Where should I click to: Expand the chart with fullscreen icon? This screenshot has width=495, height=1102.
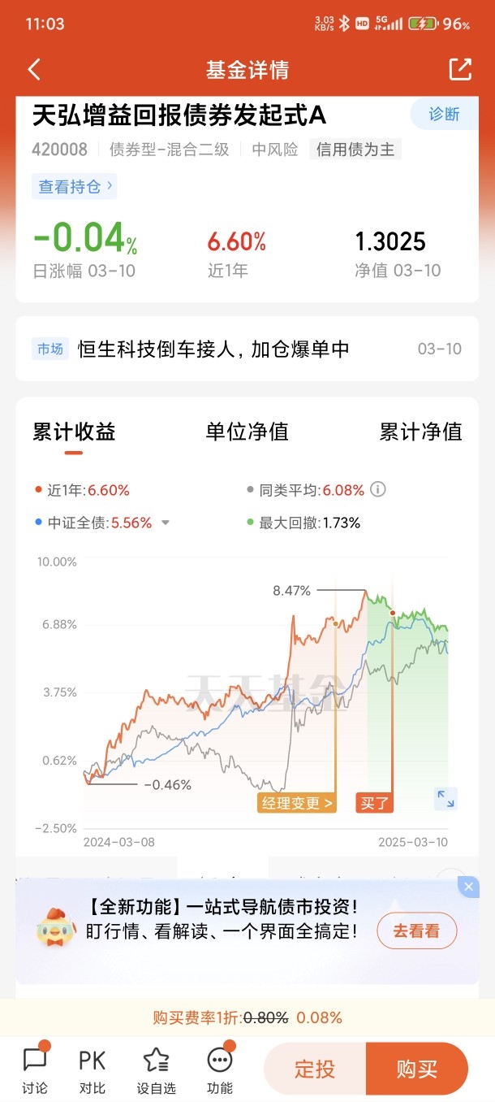tap(445, 798)
